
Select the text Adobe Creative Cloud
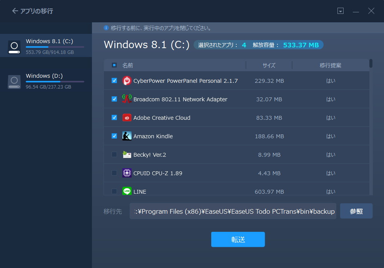[x=162, y=118]
